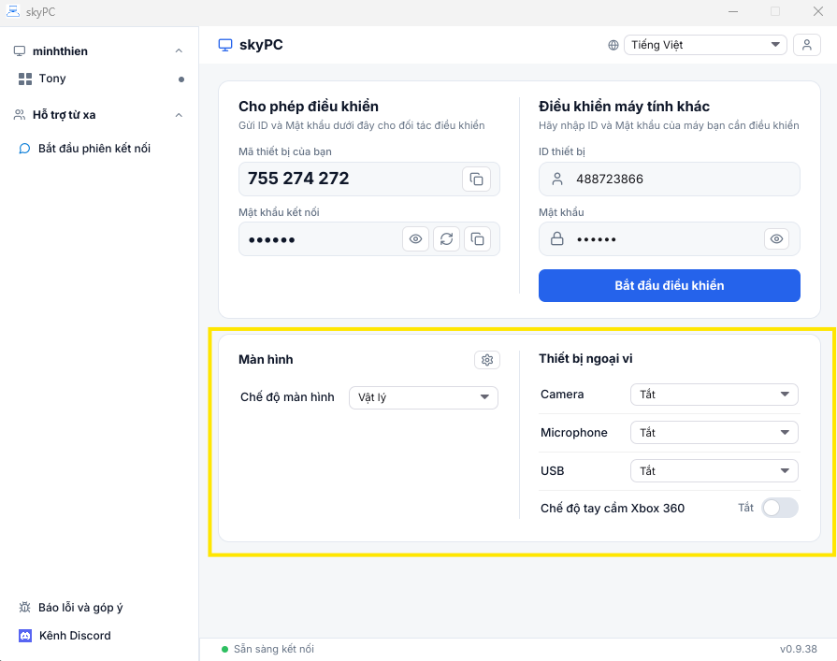Click the Cho phép điều khiển heading

tap(309, 107)
